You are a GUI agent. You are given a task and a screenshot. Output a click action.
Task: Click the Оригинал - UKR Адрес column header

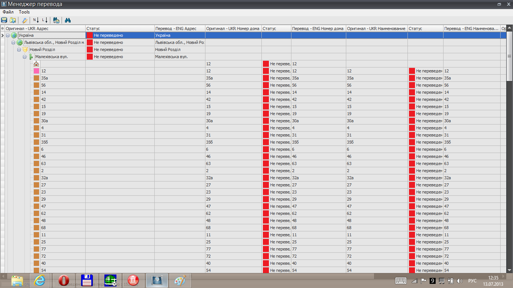click(x=27, y=28)
